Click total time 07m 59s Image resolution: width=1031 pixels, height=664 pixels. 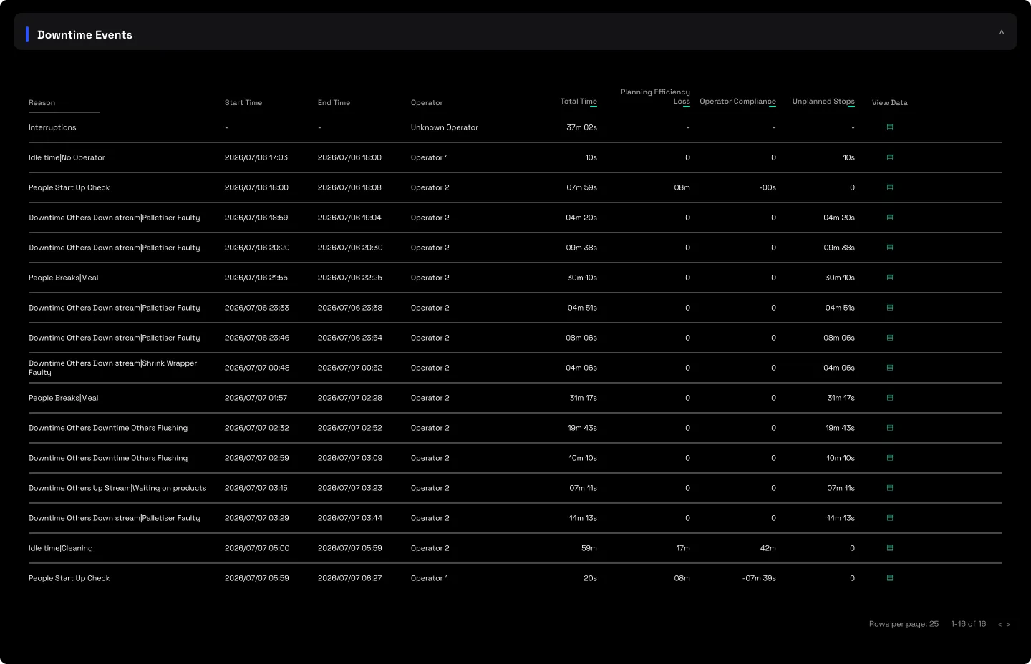[x=581, y=187]
